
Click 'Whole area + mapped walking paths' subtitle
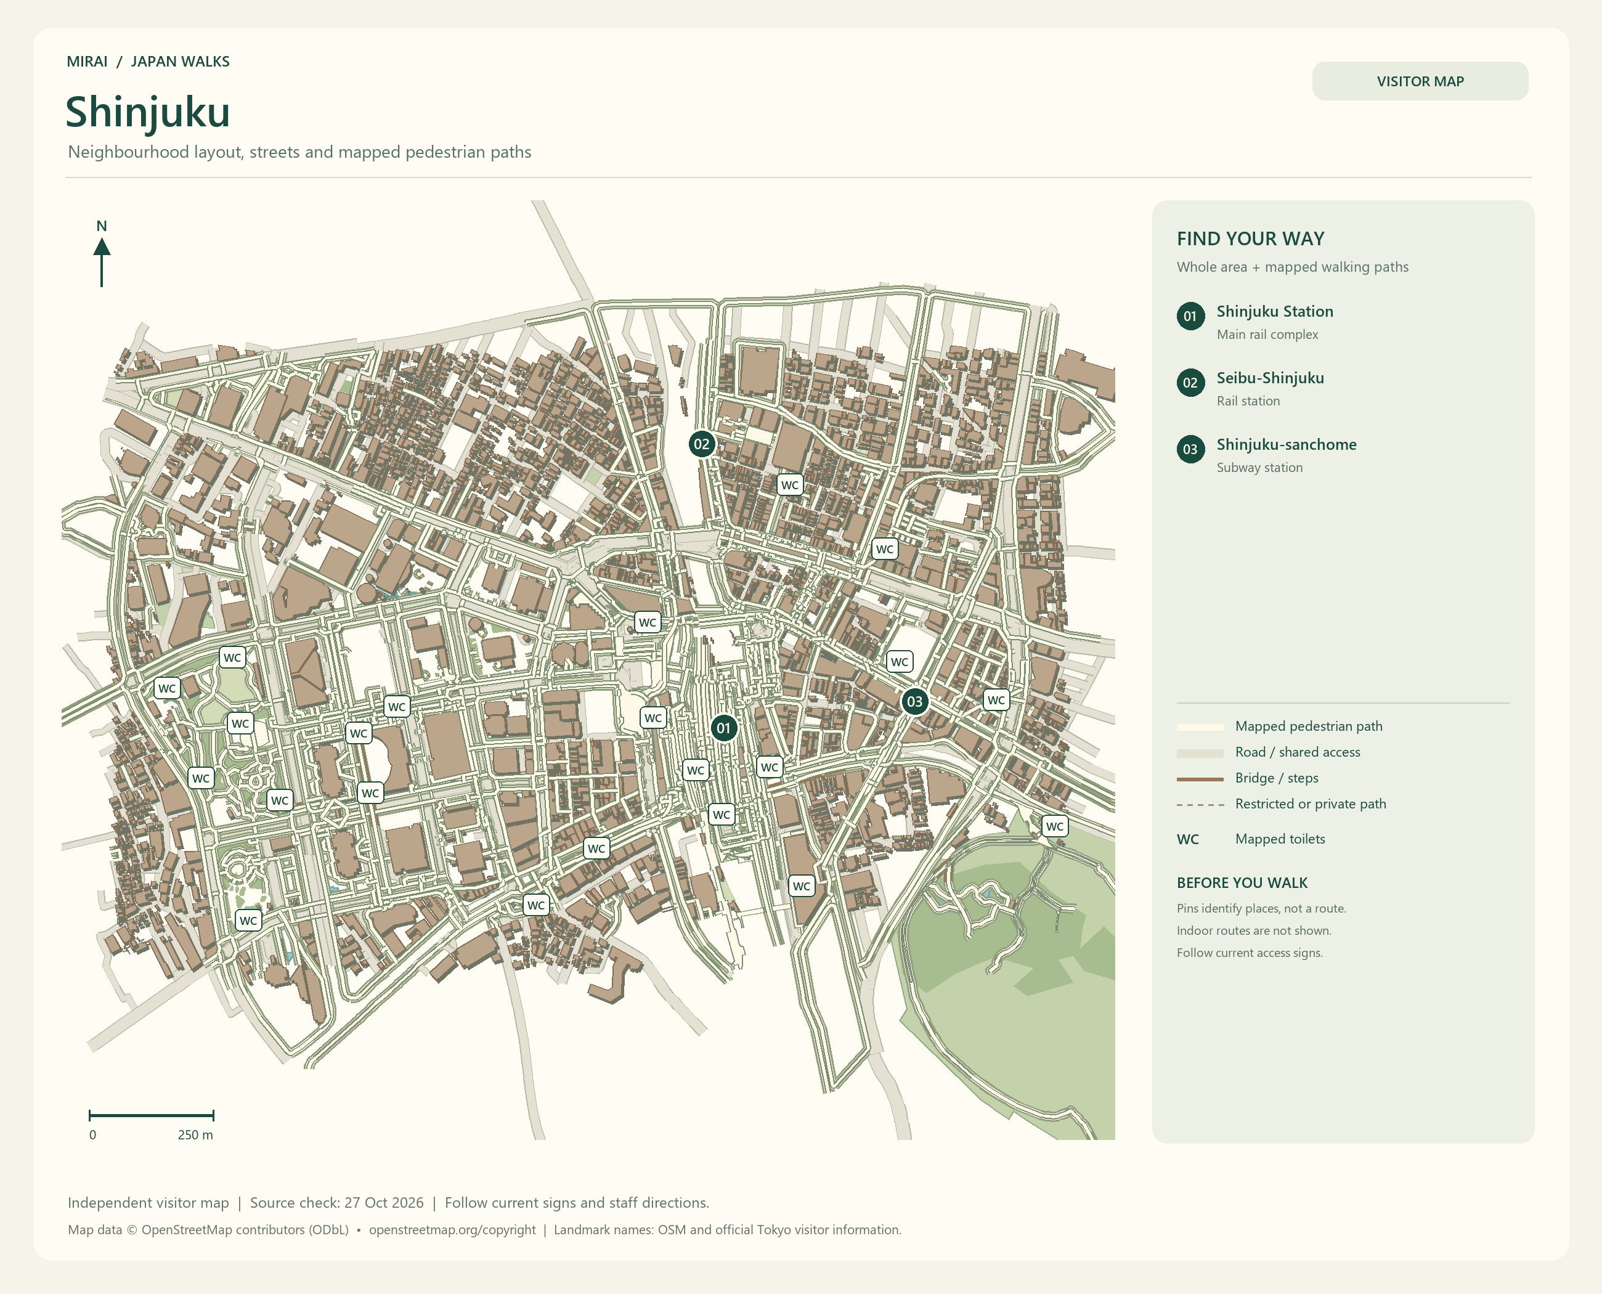[1292, 267]
